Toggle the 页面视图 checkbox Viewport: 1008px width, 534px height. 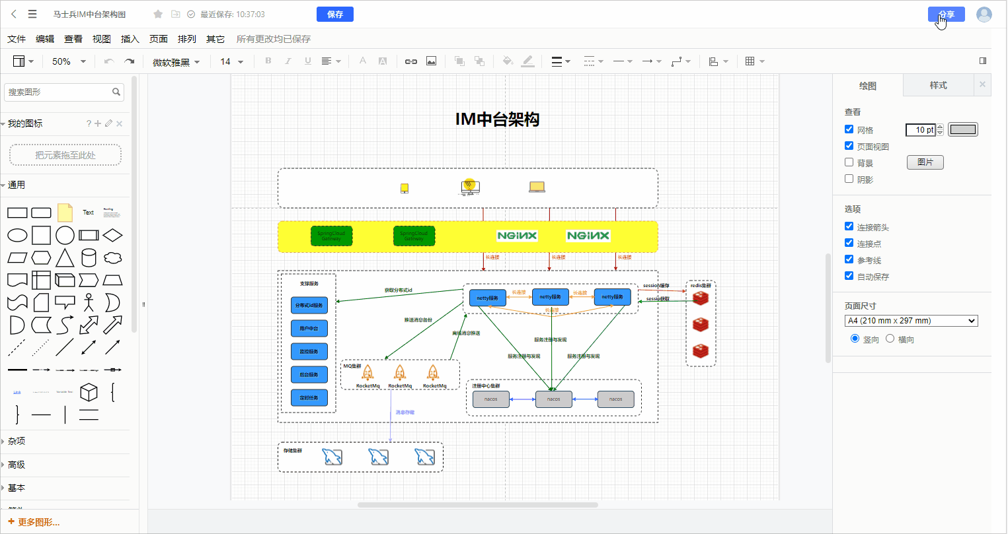click(849, 146)
